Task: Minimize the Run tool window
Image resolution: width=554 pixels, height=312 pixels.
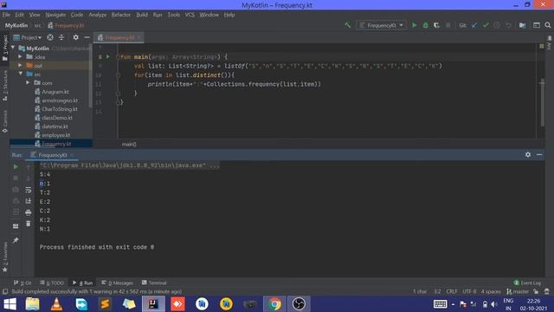Action: [x=539, y=154]
